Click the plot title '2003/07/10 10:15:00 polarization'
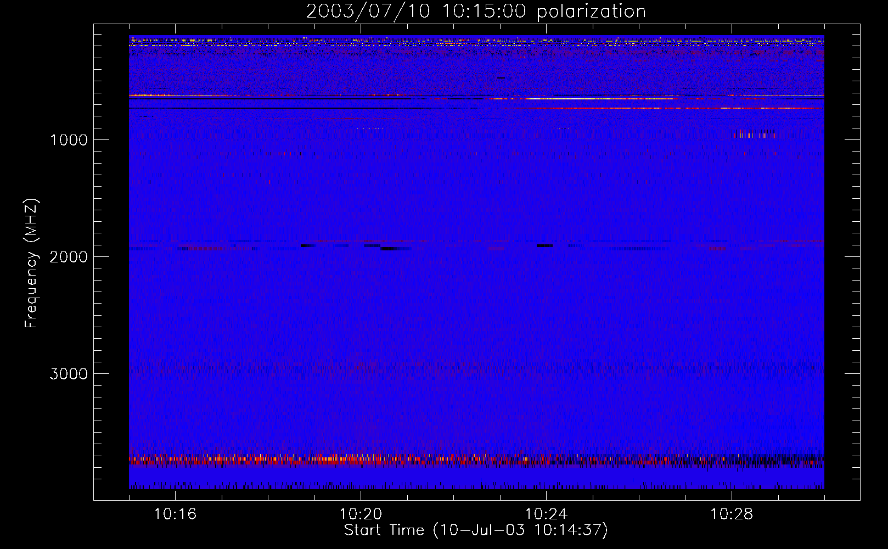 tap(476, 12)
